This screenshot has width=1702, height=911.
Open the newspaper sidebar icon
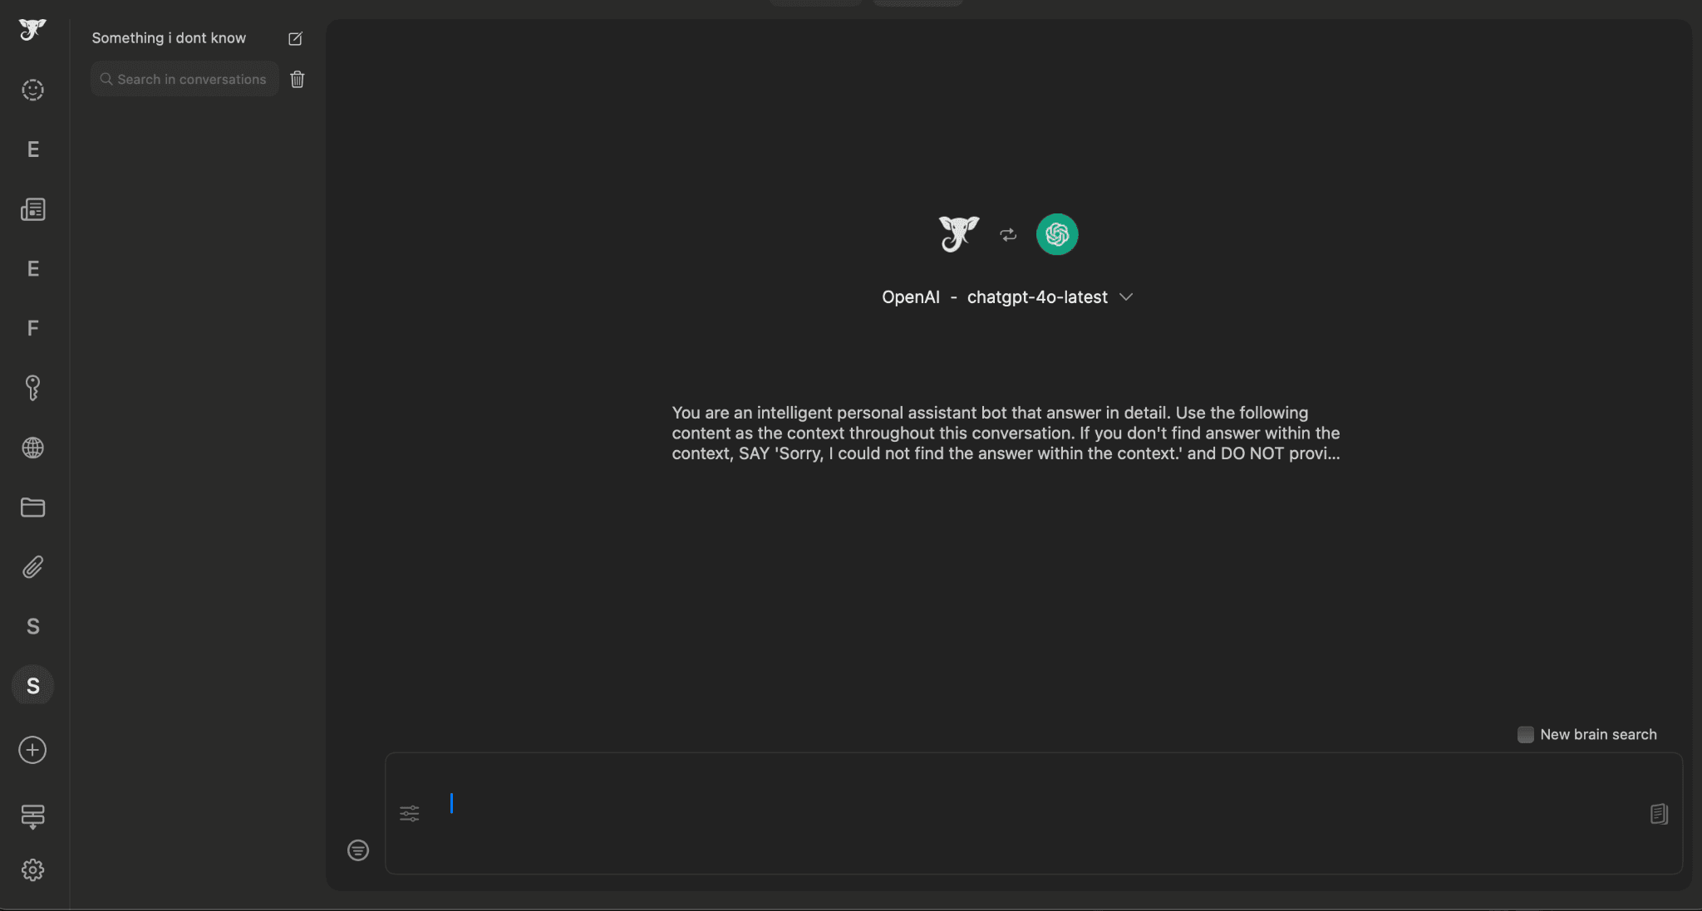[32, 209]
